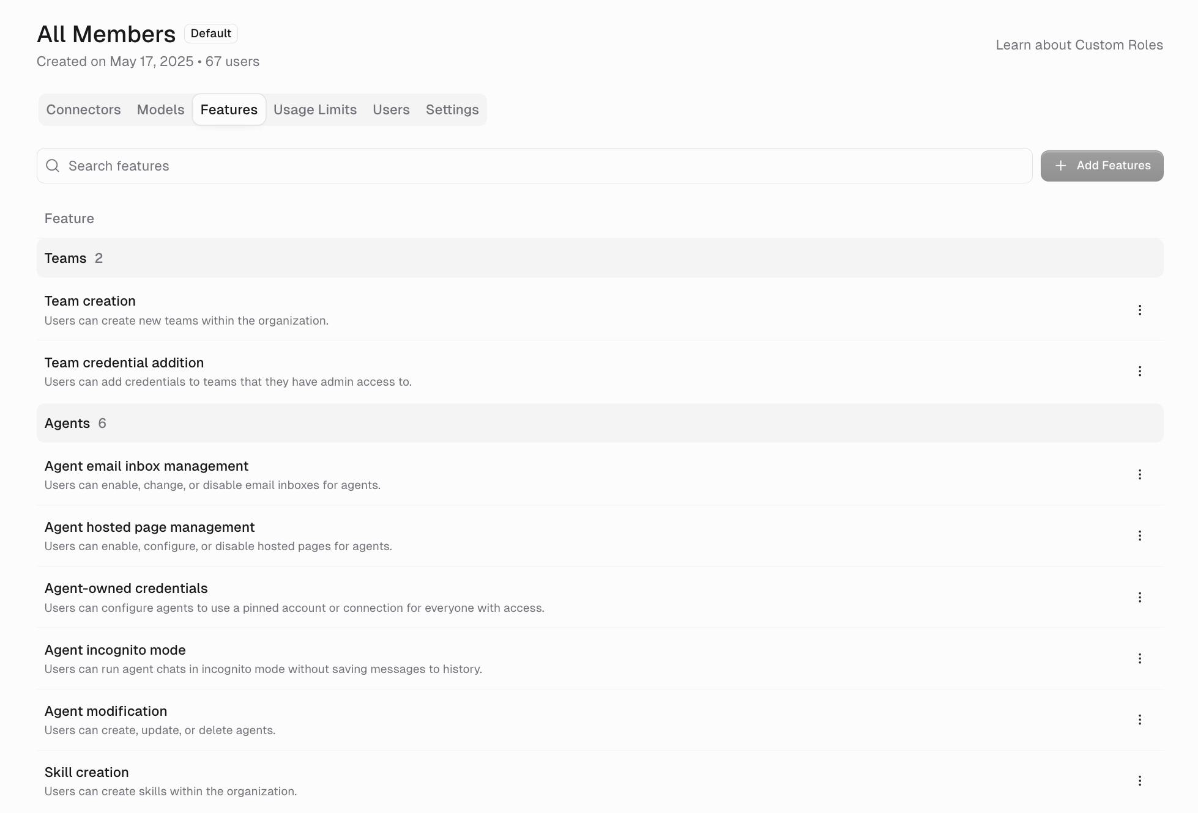Viewport: 1198px width, 813px height.
Task: Select Agent hosted page management title
Action: tap(149, 528)
